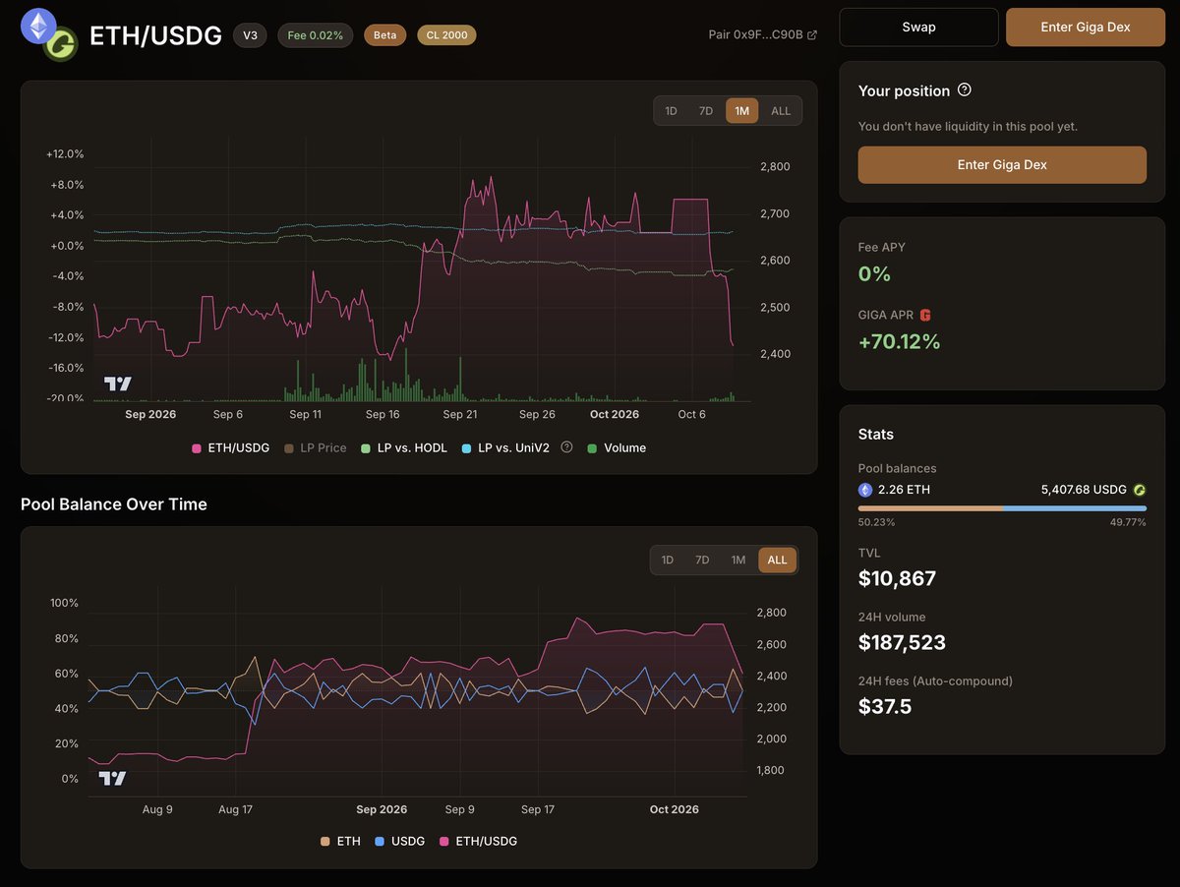Click the Sep 16 date label on price chart
The width and height of the screenshot is (1180, 887).
(383, 414)
